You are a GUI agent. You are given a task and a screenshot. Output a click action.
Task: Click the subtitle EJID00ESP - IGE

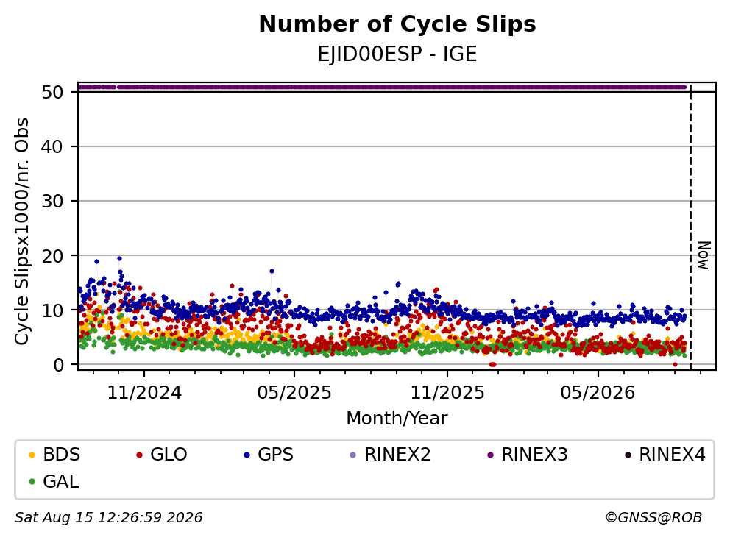pyautogui.click(x=397, y=54)
